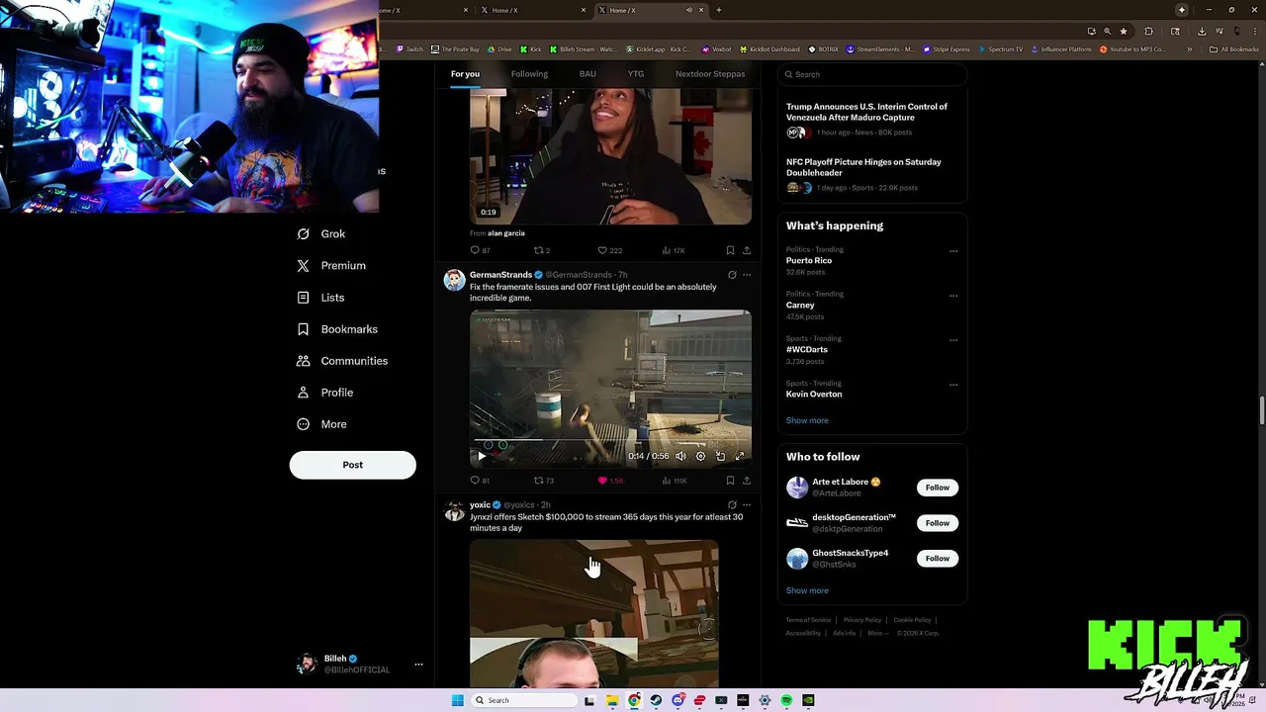Open the Twitch bookmark

click(x=409, y=48)
